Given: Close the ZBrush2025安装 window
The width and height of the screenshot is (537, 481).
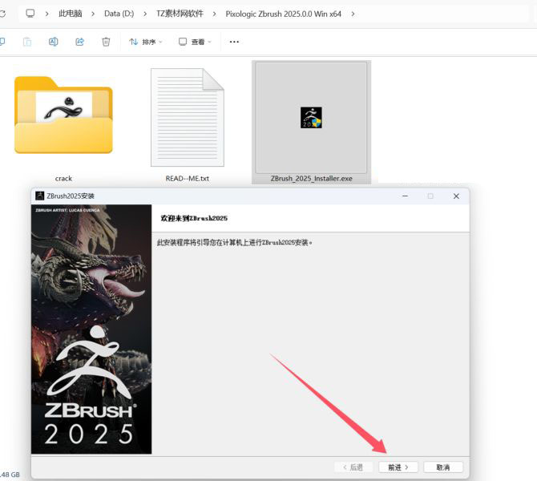Looking at the screenshot, I should [456, 196].
